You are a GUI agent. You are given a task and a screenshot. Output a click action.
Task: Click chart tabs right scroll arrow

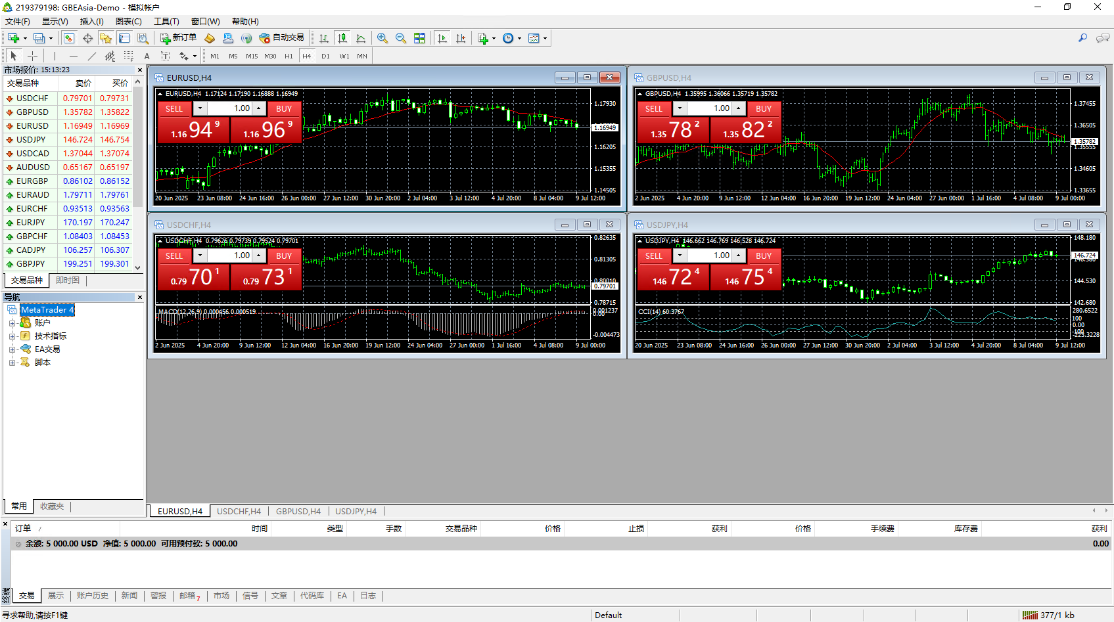pos(1106,510)
